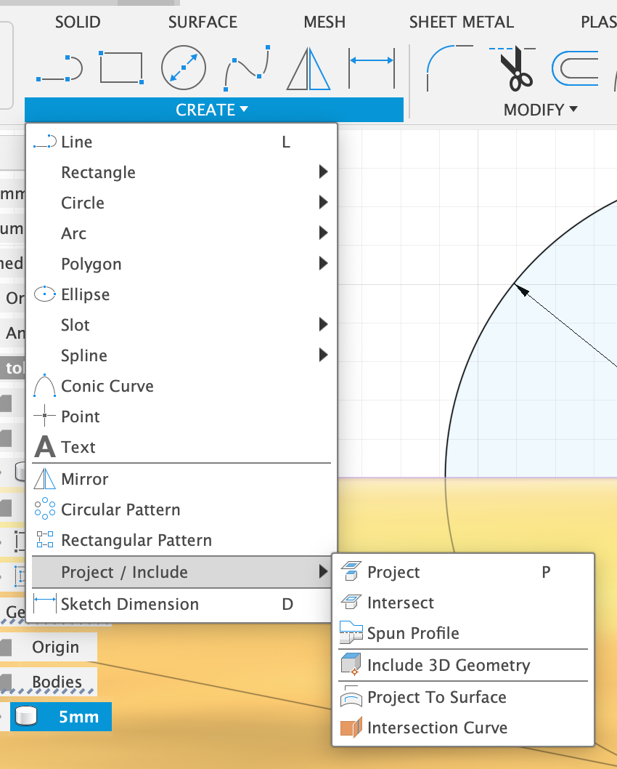Click Intersection Curve menu entry
This screenshot has height=769, width=617.
[437, 728]
